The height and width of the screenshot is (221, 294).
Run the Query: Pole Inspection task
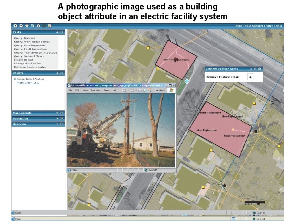coord(30,45)
